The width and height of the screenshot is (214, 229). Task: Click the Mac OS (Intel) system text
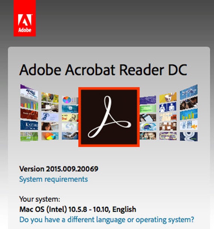pos(78,209)
